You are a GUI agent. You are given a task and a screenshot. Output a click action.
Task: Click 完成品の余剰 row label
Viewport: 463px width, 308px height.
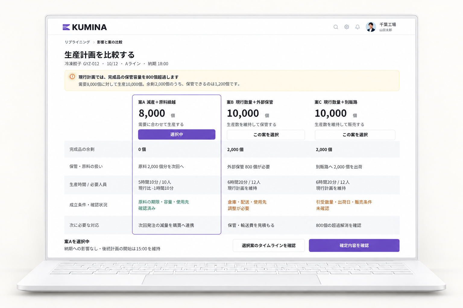(82, 149)
